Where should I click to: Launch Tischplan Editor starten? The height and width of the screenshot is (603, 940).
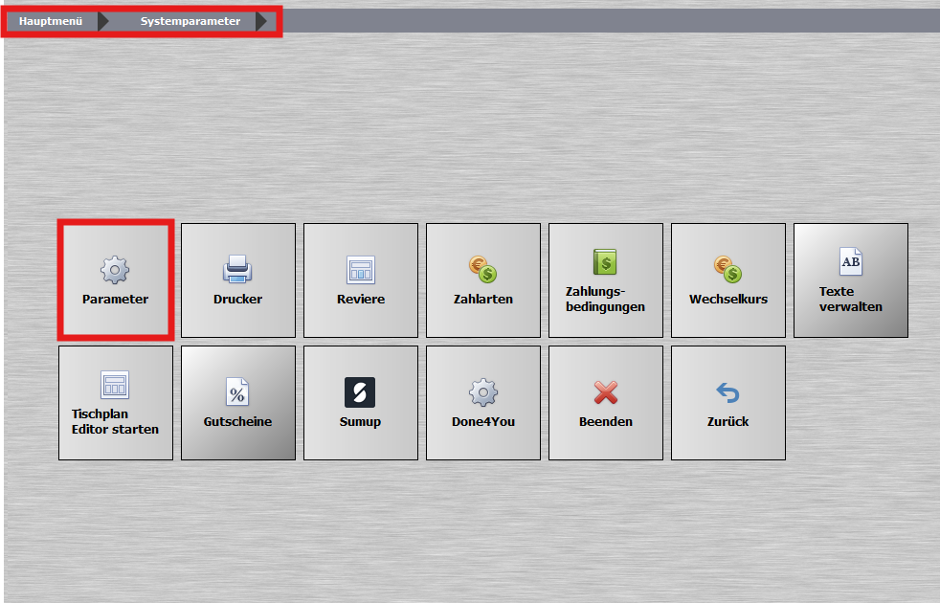pyautogui.click(x=116, y=403)
